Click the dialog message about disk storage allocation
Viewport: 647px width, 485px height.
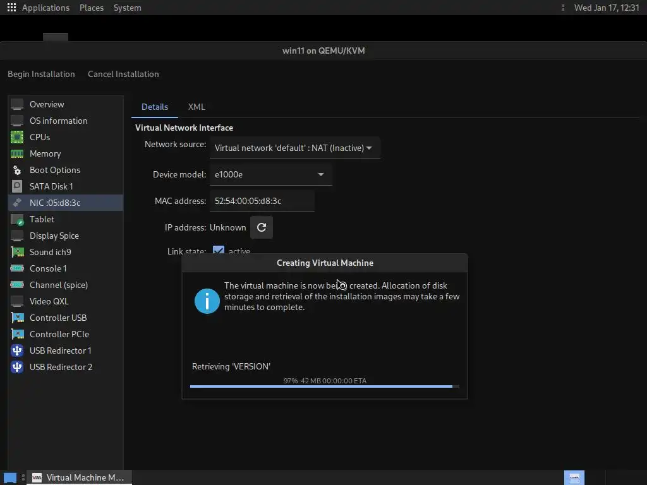pyautogui.click(x=342, y=296)
